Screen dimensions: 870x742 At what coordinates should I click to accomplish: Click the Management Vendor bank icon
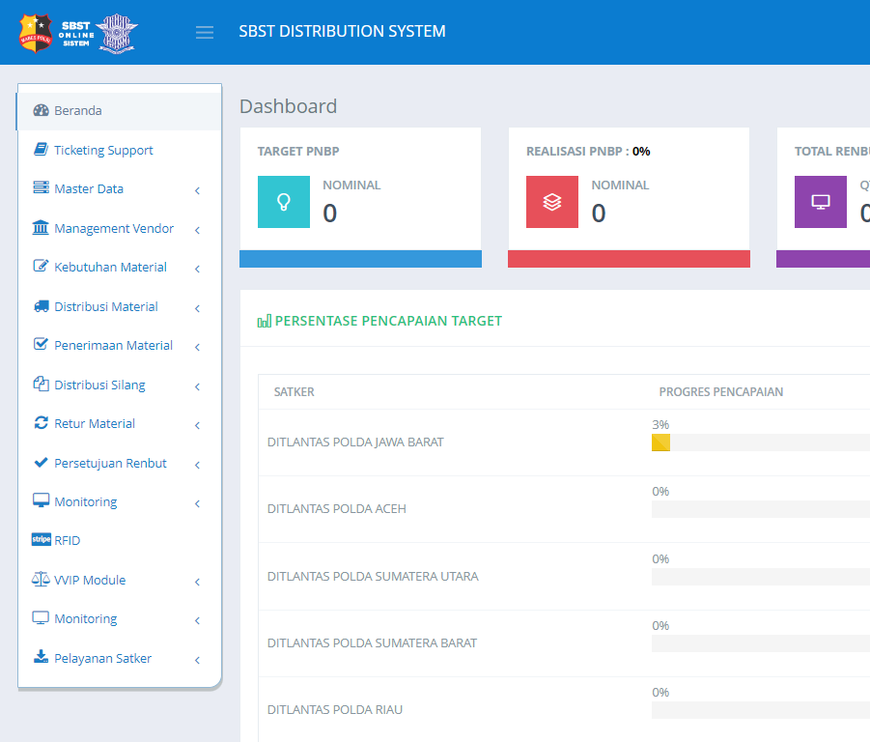(x=41, y=228)
